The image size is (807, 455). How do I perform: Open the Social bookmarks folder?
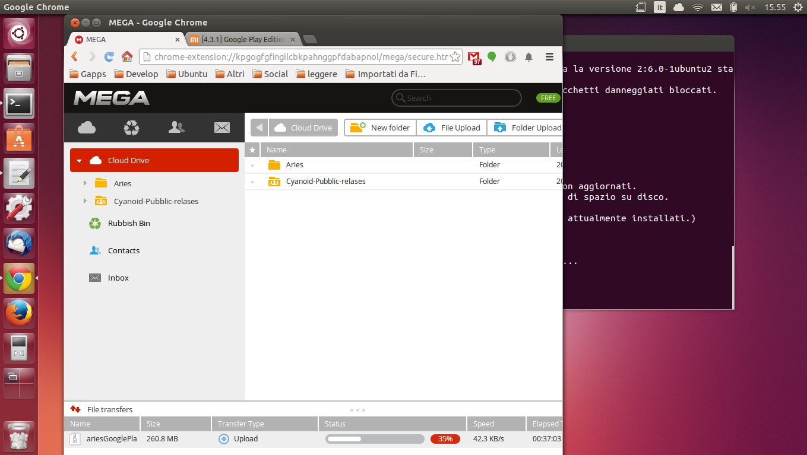(270, 74)
